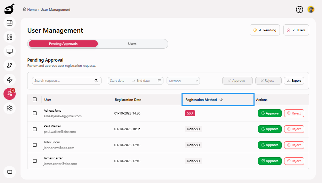
Task: Check the Asheet Jena row checkbox
Action: click(x=35, y=113)
